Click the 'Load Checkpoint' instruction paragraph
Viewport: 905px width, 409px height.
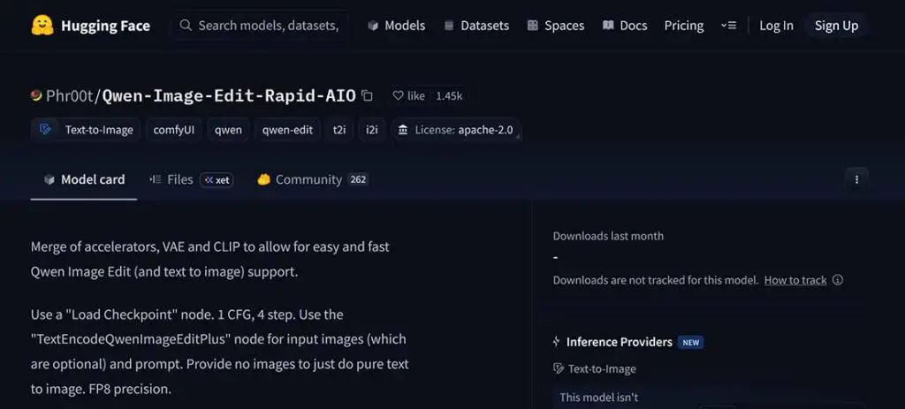pyautogui.click(x=220, y=352)
